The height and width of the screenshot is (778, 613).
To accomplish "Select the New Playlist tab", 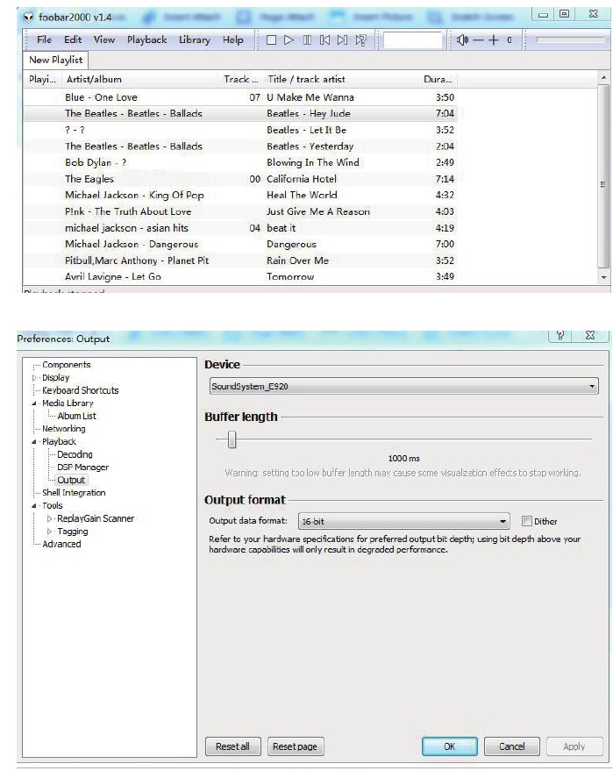I will coord(55,60).
